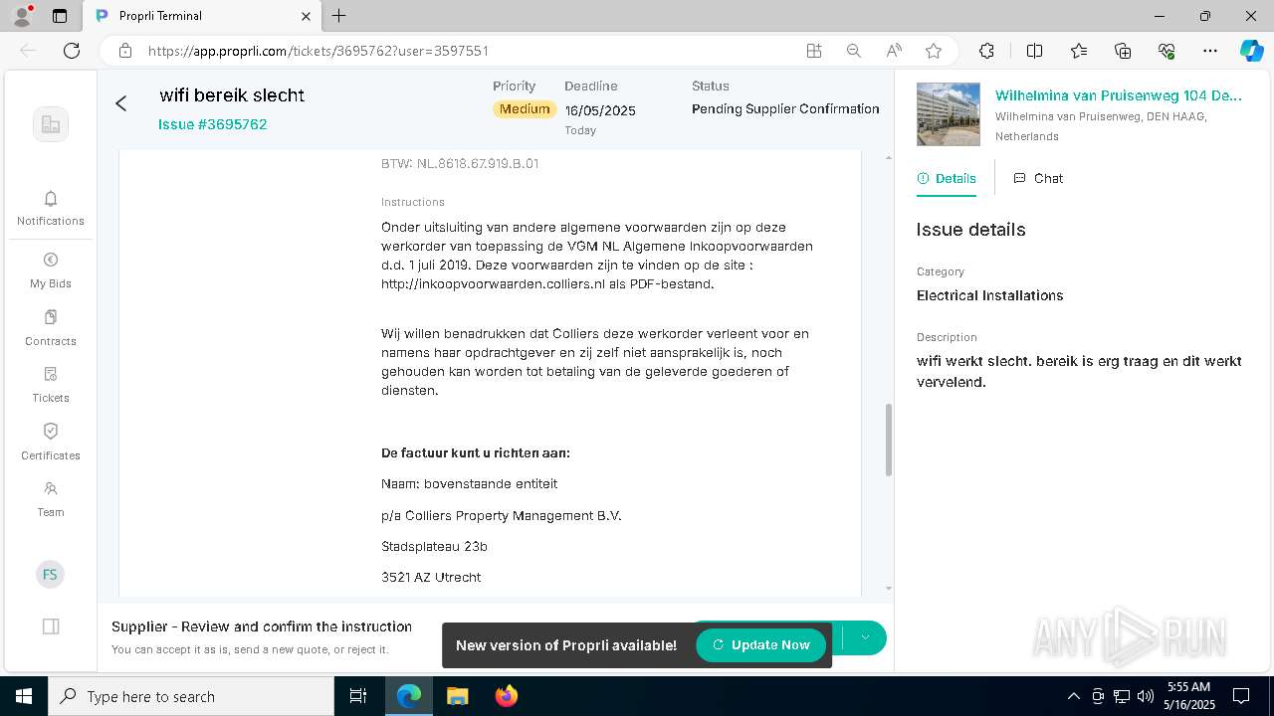Click the Electrical Installations category text
The height and width of the screenshot is (716, 1274).
click(990, 295)
